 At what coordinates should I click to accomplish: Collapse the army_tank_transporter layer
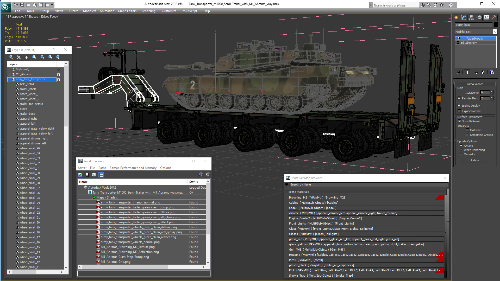9,79
